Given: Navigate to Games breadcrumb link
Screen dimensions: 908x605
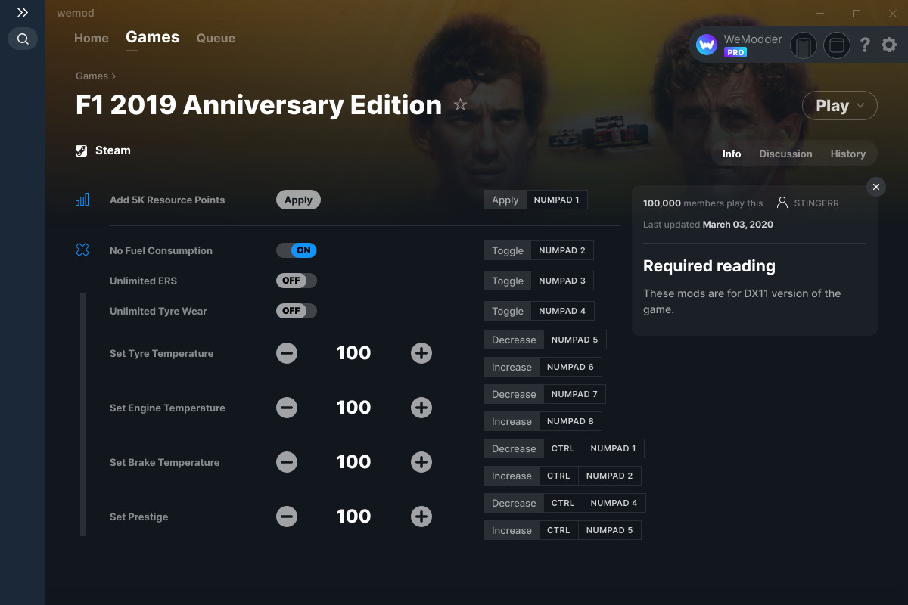Looking at the screenshot, I should pos(92,76).
